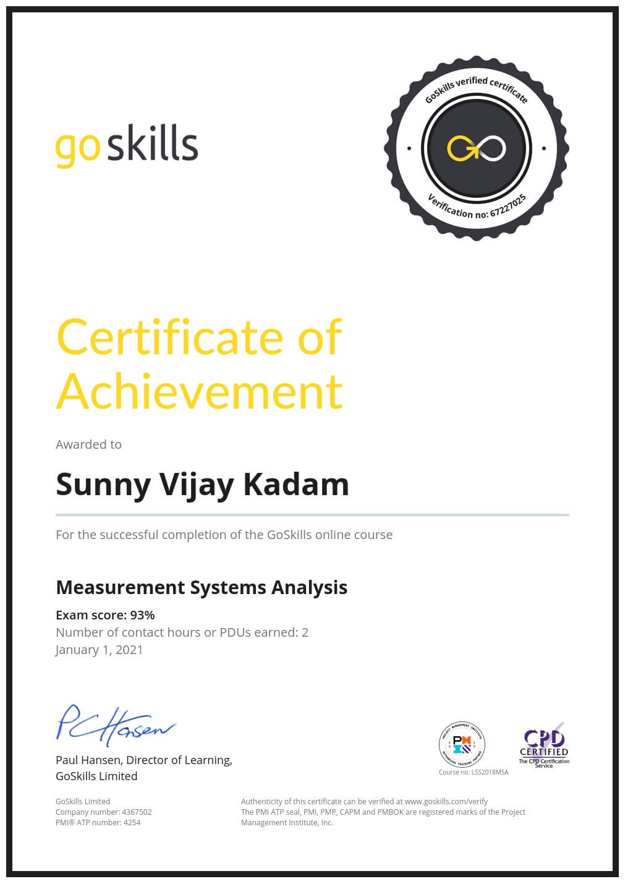Click the GoSkills logo at top left
Viewport: 633px width, 884px height.
click(127, 146)
